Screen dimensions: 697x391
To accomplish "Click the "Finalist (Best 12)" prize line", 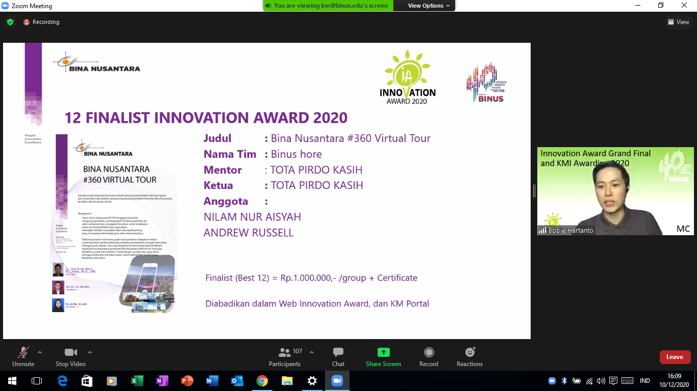I will pos(311,278).
